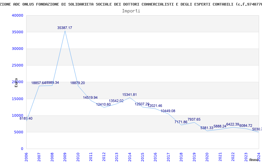Screen dimensions: 262x163
Task: Select the 6422.39 value label
Action: pos(233,124)
